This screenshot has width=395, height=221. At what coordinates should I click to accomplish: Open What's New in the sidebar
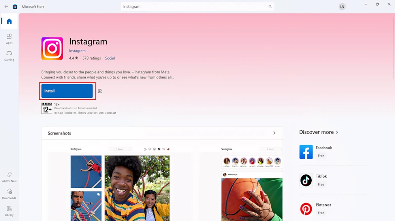(x=9, y=177)
